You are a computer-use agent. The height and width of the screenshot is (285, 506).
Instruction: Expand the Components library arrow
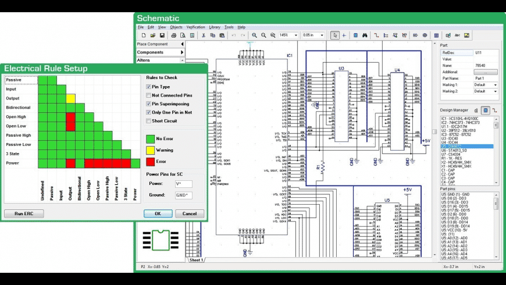[x=182, y=52]
